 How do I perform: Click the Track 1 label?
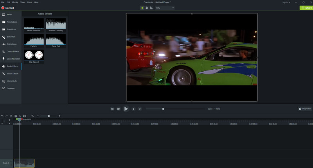(x=5, y=163)
